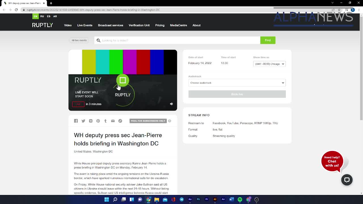Share the event by email icon
Viewport: 363px width, 204px height.
click(113, 121)
